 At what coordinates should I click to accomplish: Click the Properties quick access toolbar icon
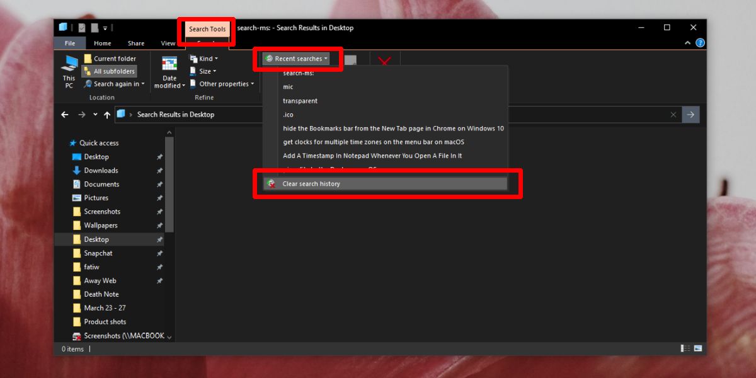click(x=82, y=28)
